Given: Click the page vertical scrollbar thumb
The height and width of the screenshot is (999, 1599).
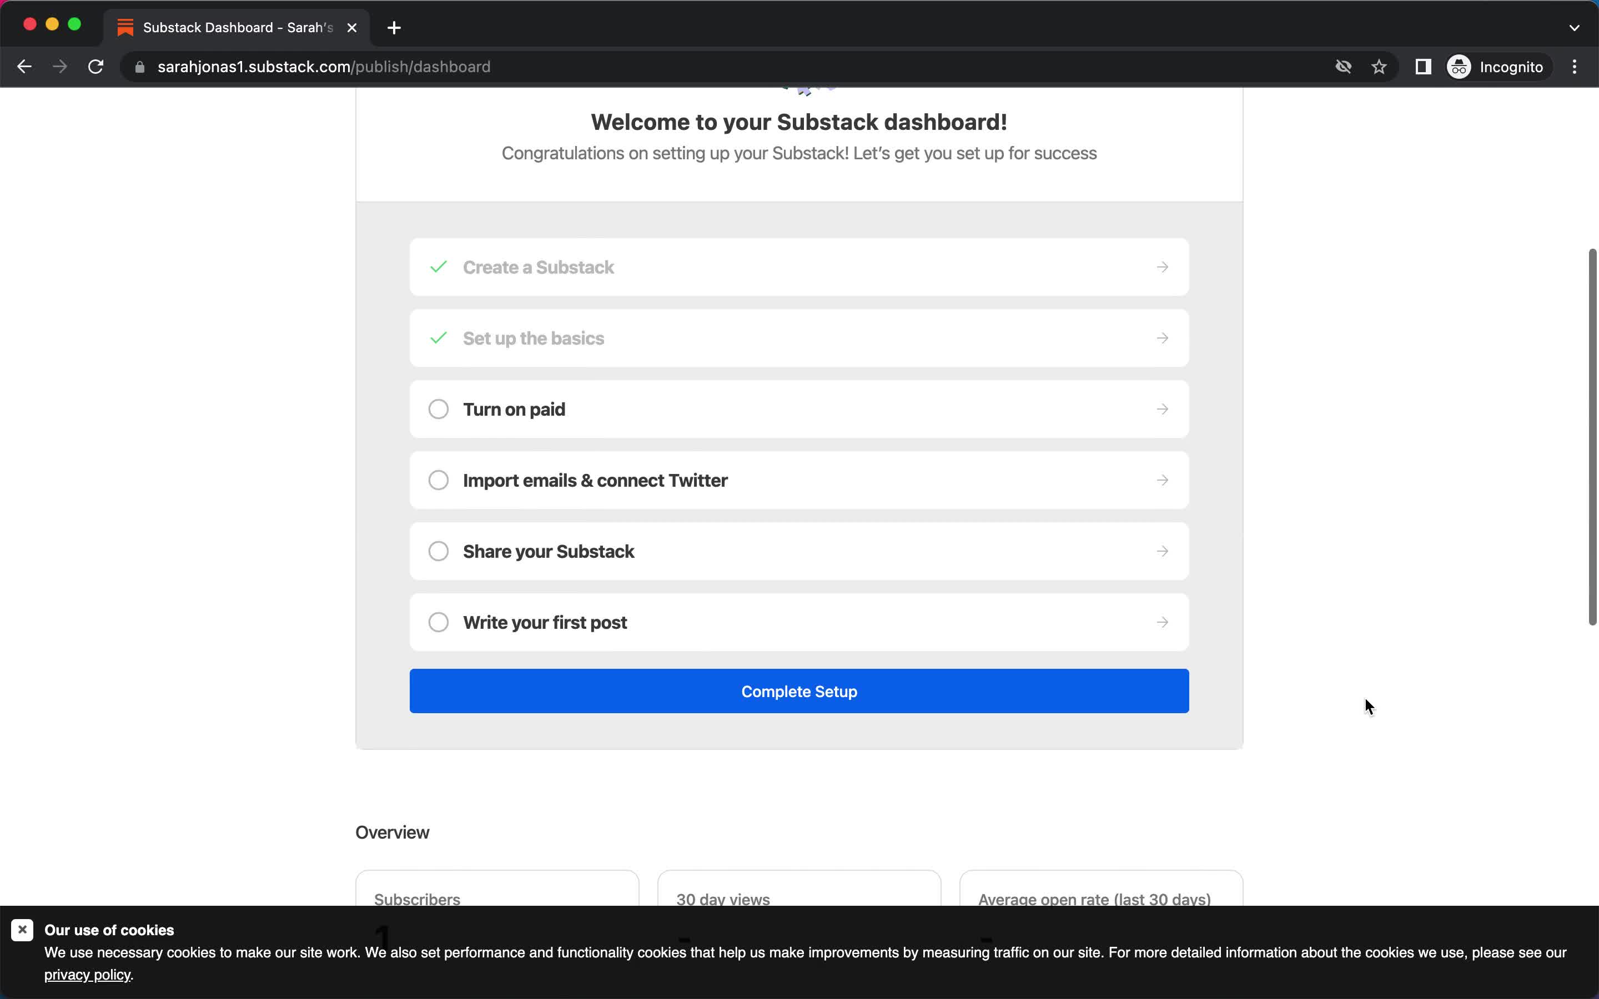Looking at the screenshot, I should (x=1592, y=437).
